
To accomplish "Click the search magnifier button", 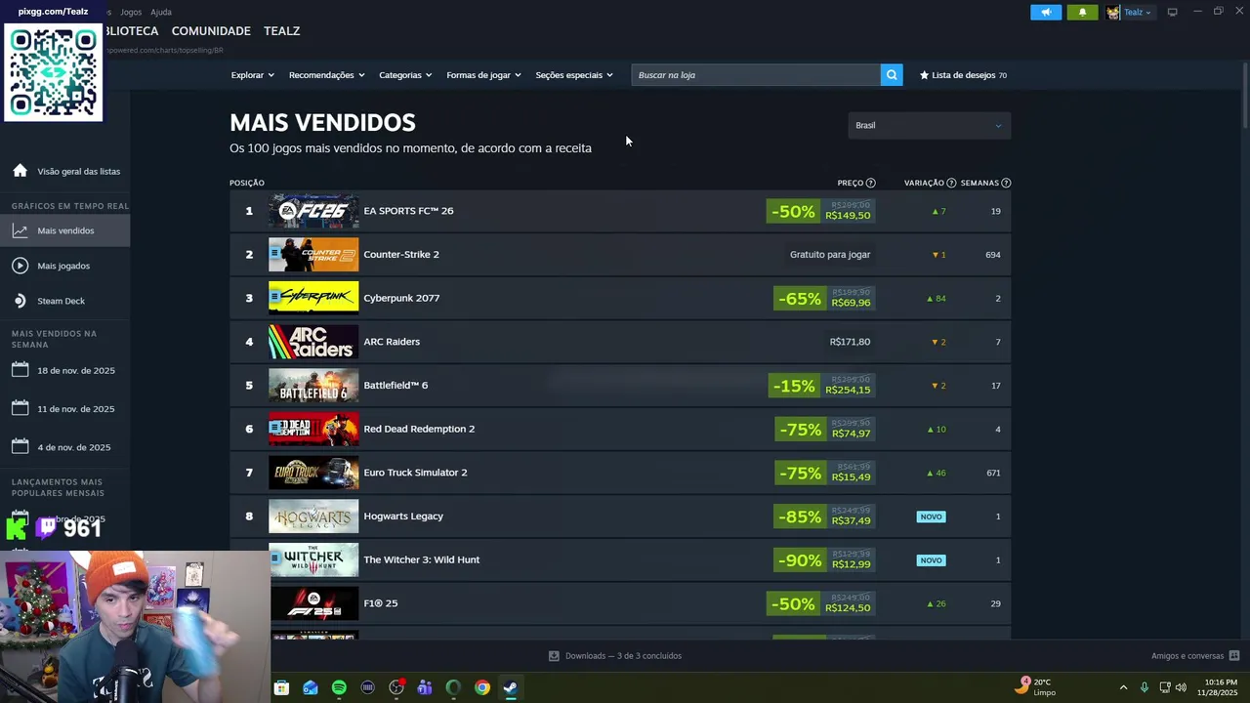I will coord(892,75).
